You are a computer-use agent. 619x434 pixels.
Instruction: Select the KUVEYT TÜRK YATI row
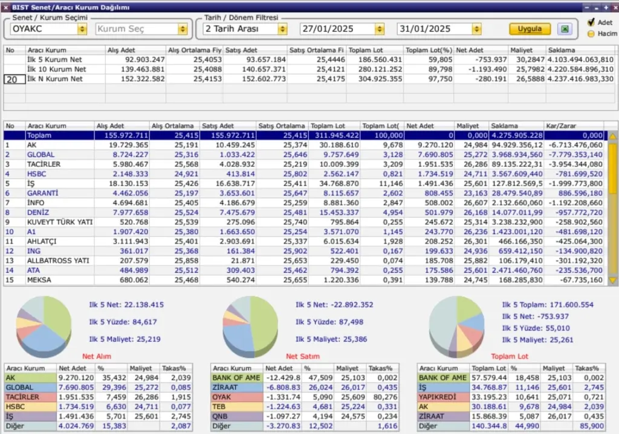tap(304, 222)
